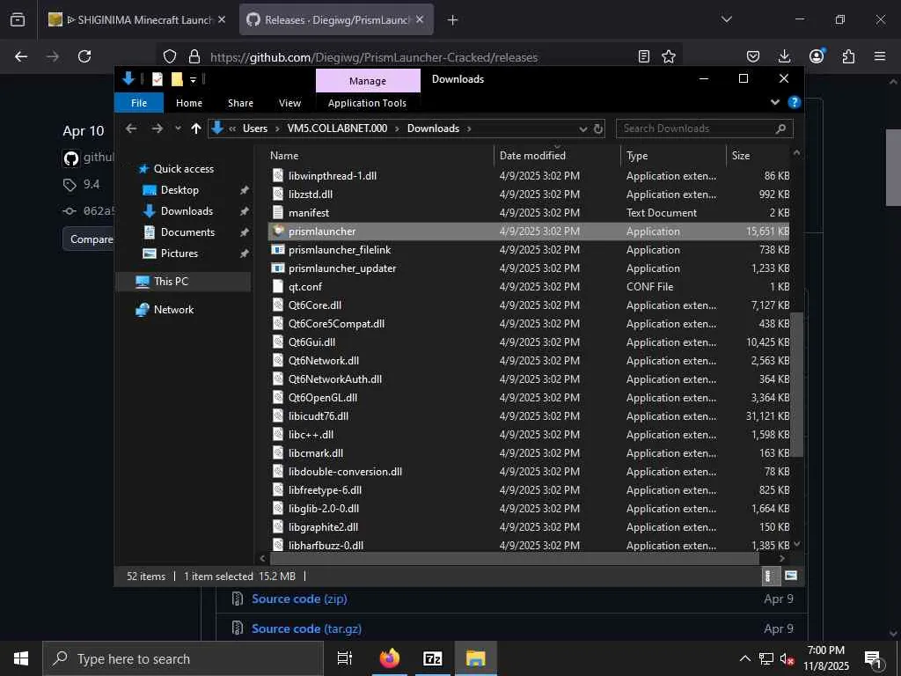Viewport: 901px width, 676px height.
Task: Click Explorer Properties quick access icon
Action: [x=157, y=79]
